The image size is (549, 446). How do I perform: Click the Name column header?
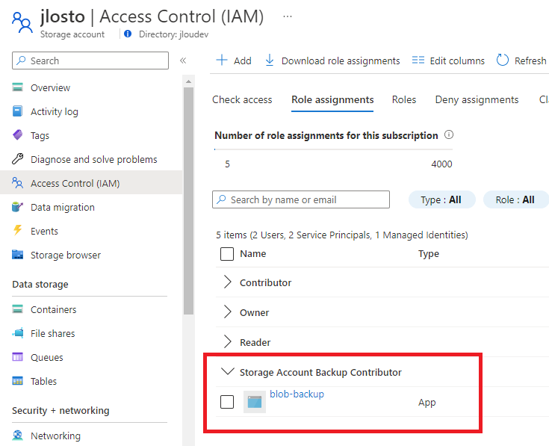point(252,253)
